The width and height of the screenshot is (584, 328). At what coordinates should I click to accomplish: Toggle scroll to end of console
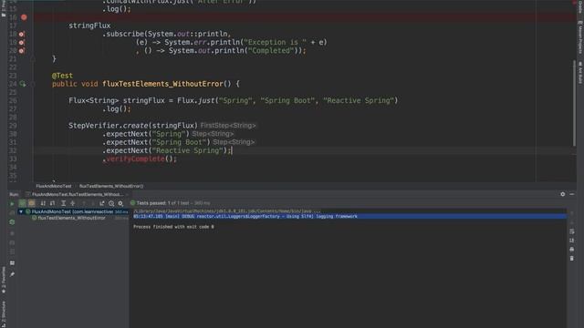[572, 241]
